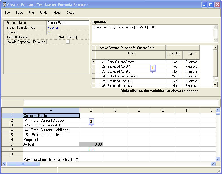Viewport: 222px width, 174px height.
Task: Click the red Ok result cell
Action: point(91,149)
